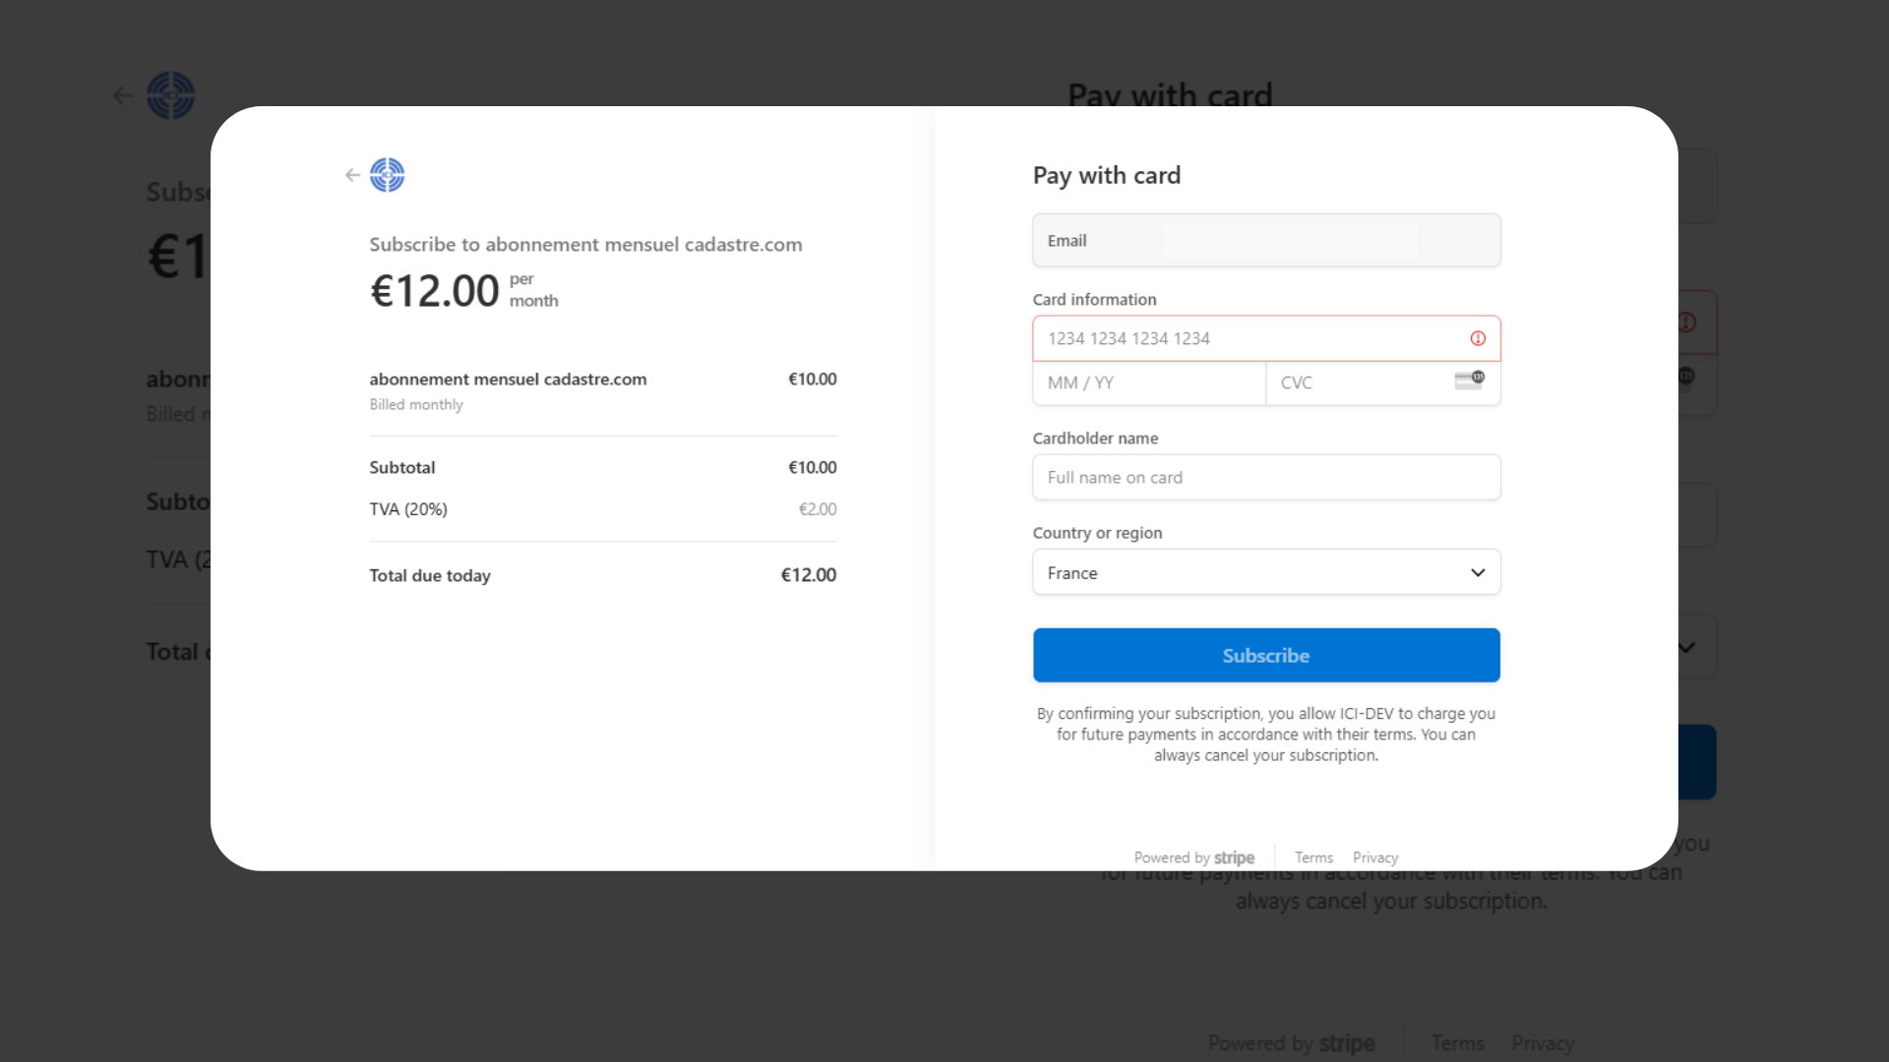Click the back arrow in the checkout modal

[x=352, y=175]
